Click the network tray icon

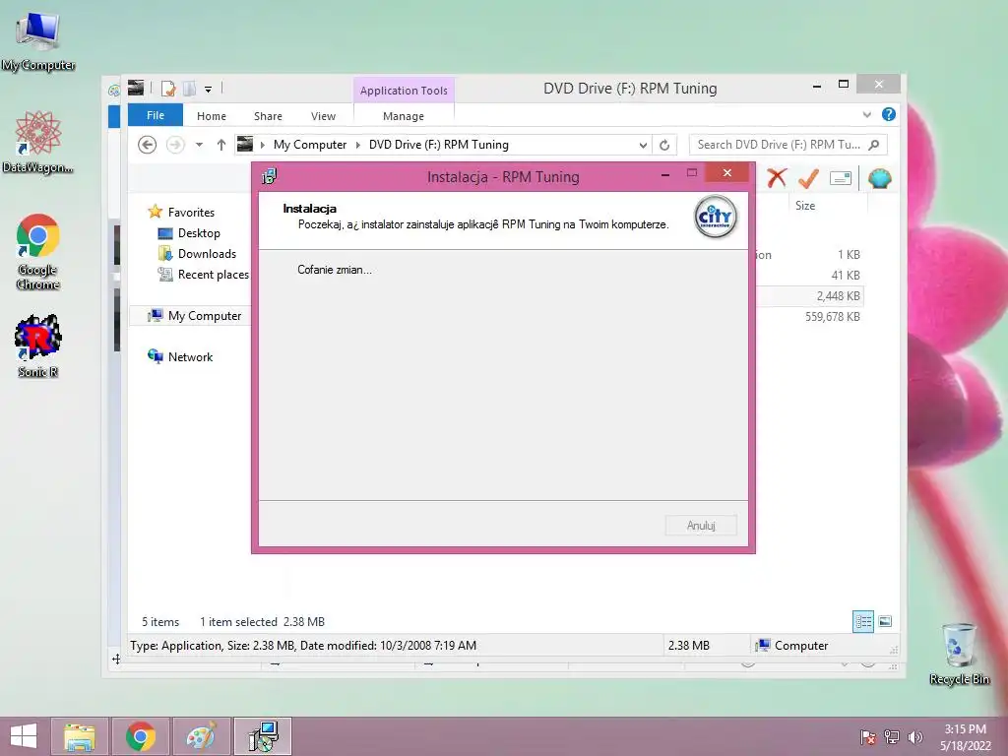(x=892, y=737)
